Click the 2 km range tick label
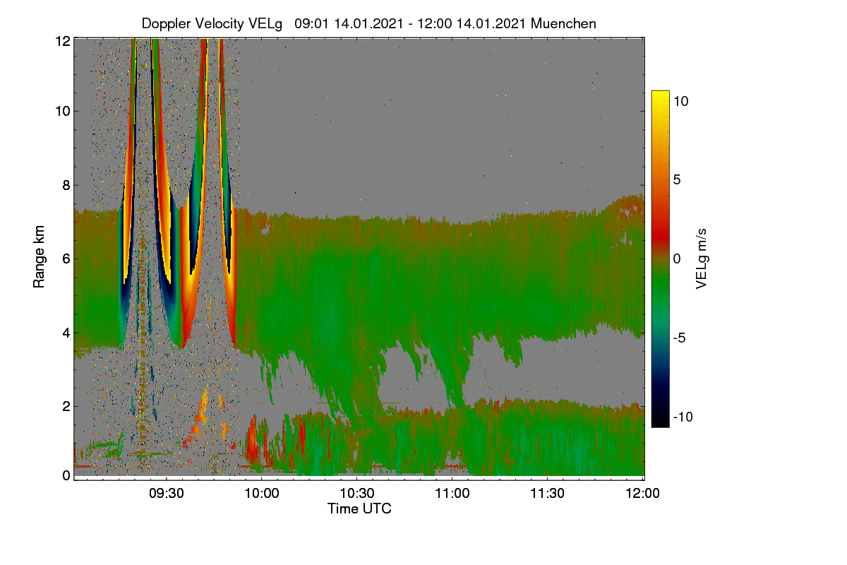Screen dimensions: 847x565 pyautogui.click(x=66, y=406)
